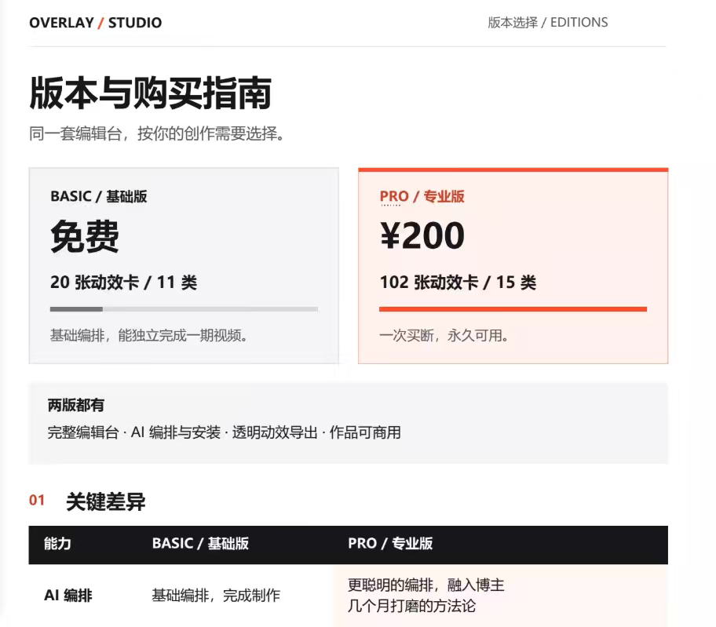Viewport: 716px width, 627px height.
Task: Click the 版本与购买指南 page heading
Action: click(151, 93)
